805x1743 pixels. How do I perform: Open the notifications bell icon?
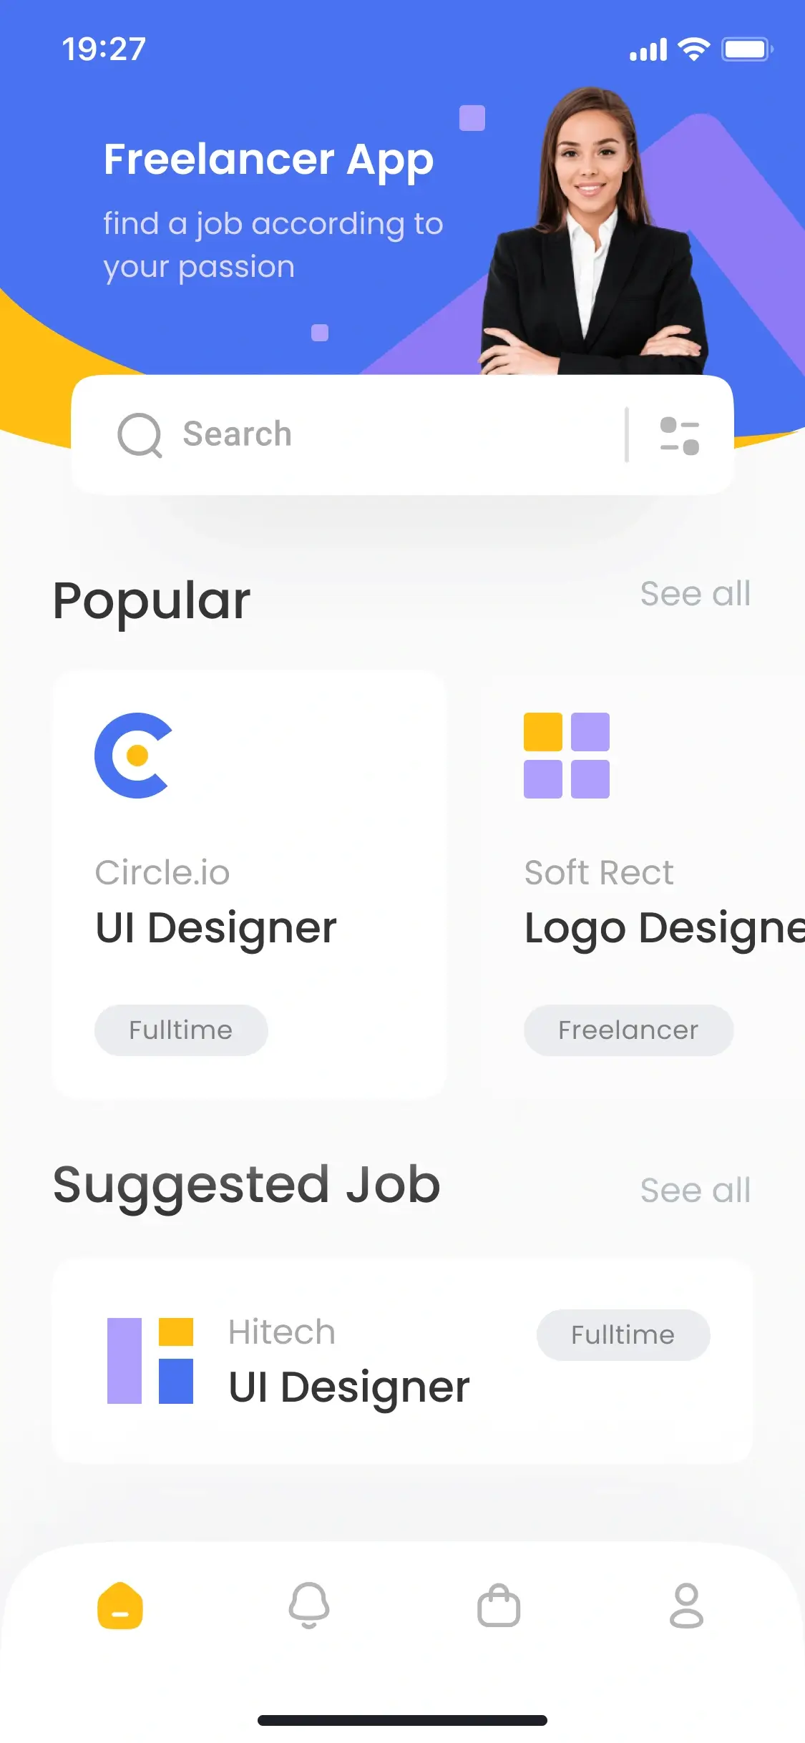tap(309, 1606)
